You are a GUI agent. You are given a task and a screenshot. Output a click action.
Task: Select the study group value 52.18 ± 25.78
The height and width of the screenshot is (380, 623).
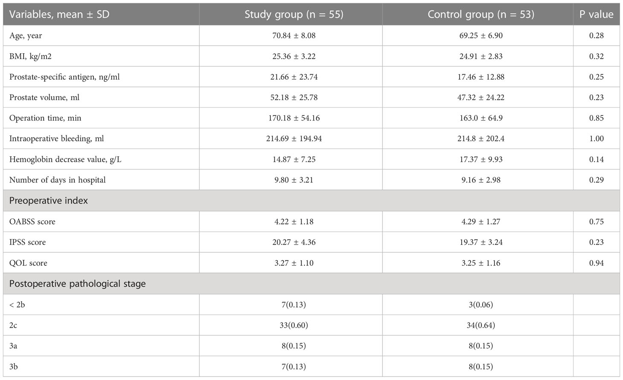294,98
